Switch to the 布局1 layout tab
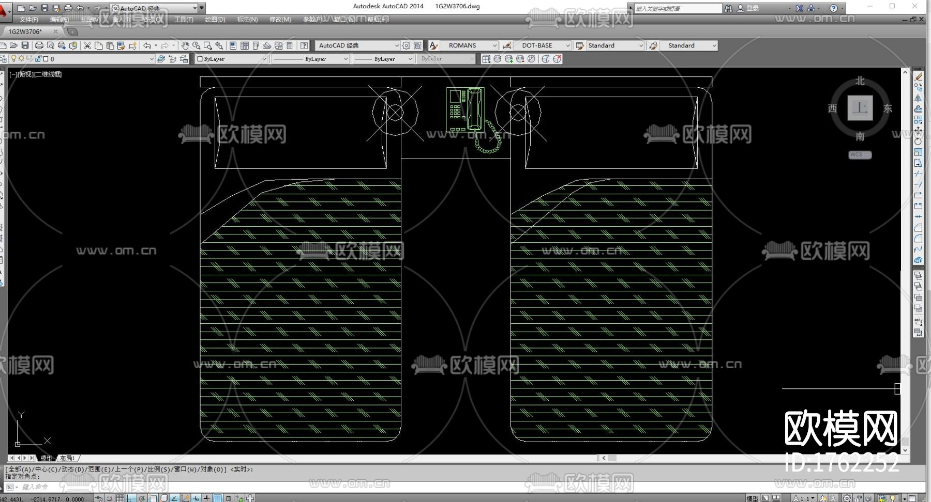The image size is (931, 502). tap(68, 458)
